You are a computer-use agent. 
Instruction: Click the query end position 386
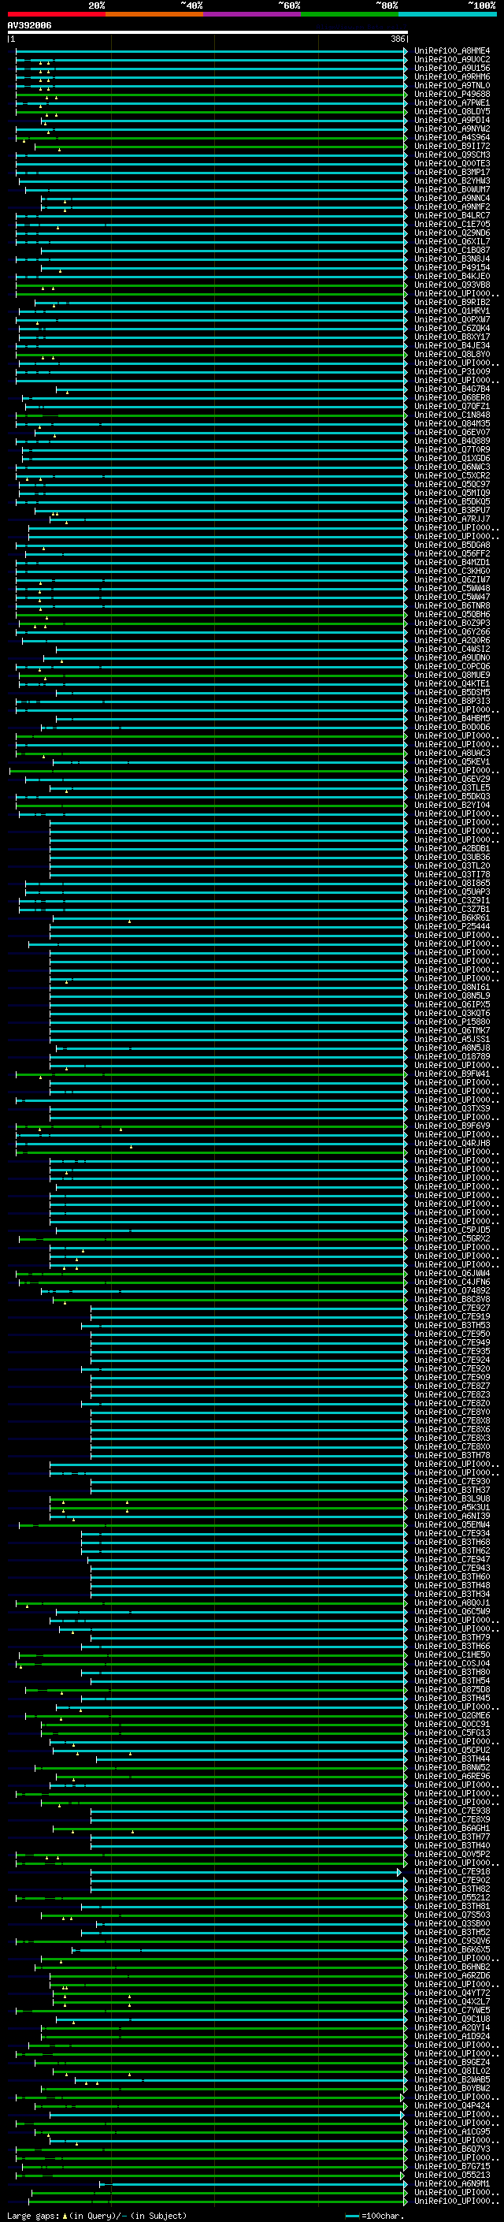coord(397,39)
